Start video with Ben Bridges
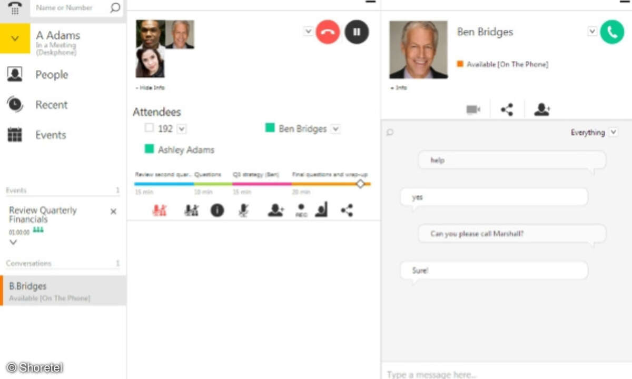632x379 pixels. (x=473, y=109)
